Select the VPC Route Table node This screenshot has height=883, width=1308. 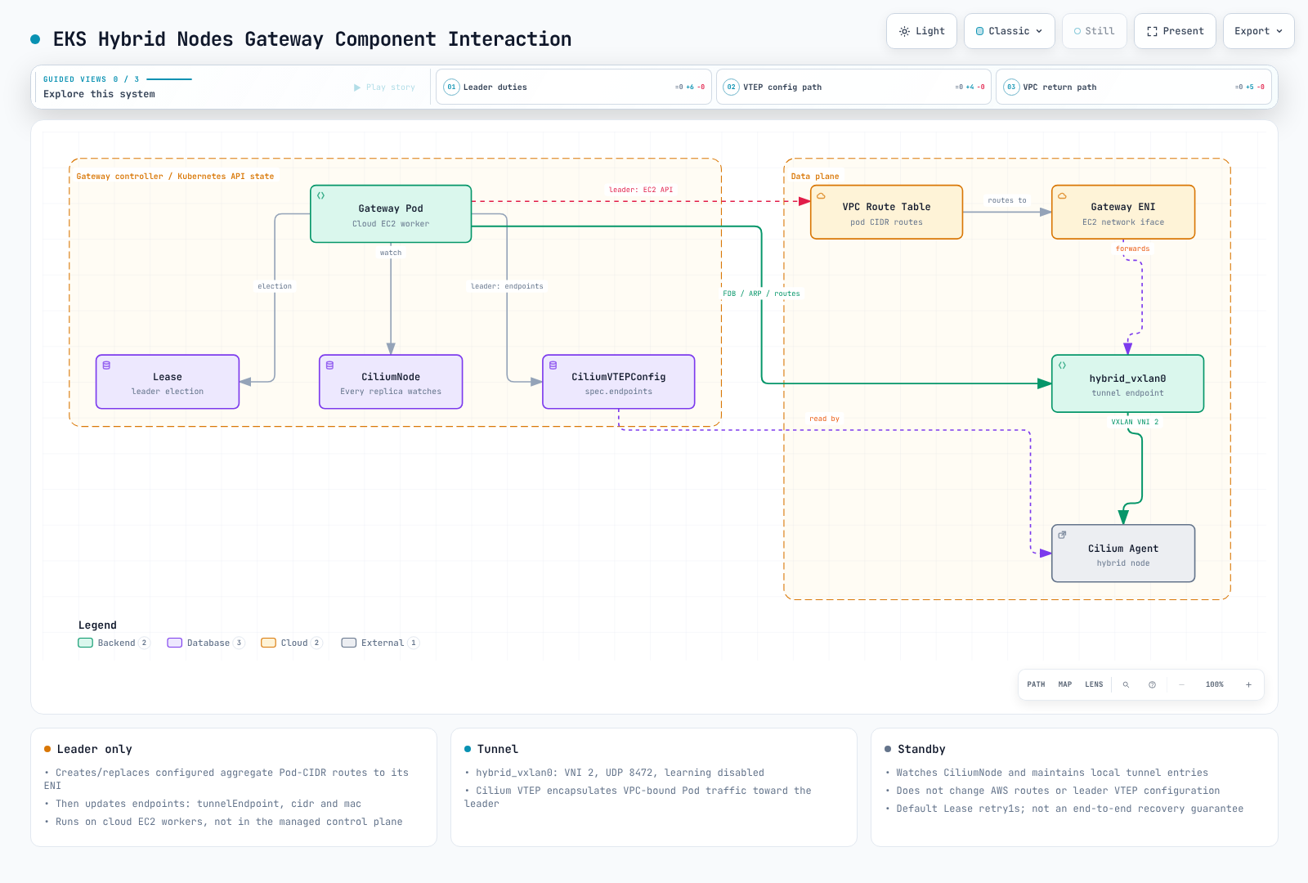[x=886, y=213]
